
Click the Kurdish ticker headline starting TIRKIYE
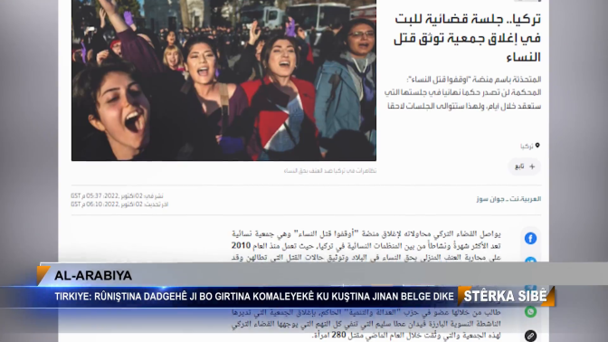[254, 297]
